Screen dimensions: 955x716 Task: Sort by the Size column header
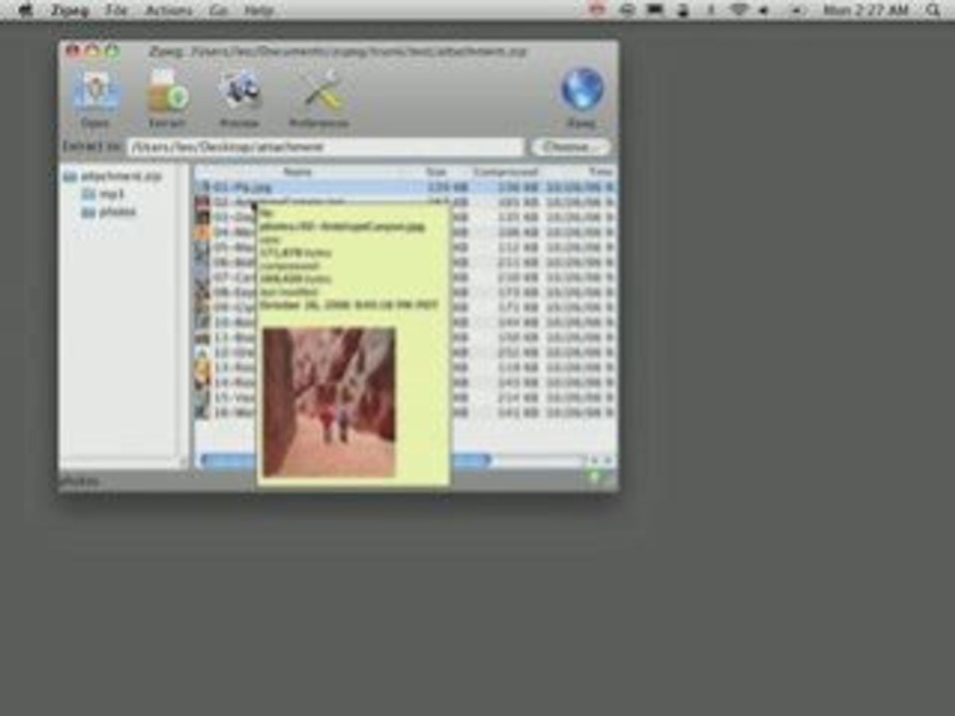coord(436,172)
